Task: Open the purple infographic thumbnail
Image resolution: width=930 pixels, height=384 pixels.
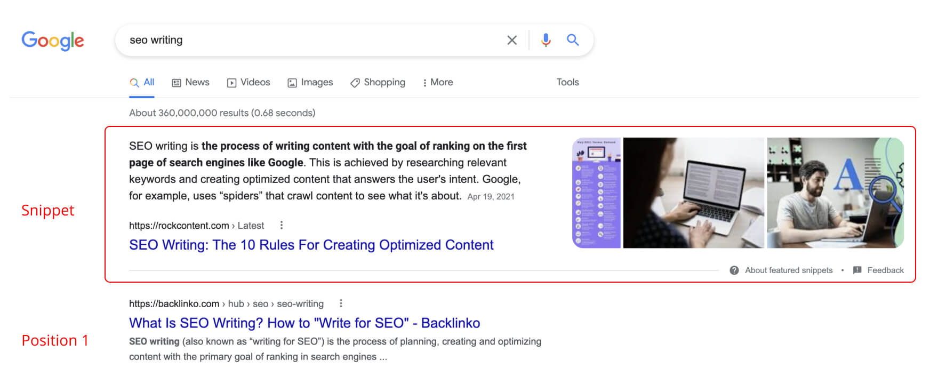Action: (x=596, y=193)
